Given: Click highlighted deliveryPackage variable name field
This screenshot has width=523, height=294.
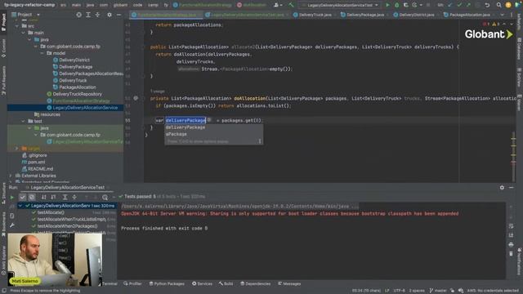Looking at the screenshot, I should tap(186, 120).
